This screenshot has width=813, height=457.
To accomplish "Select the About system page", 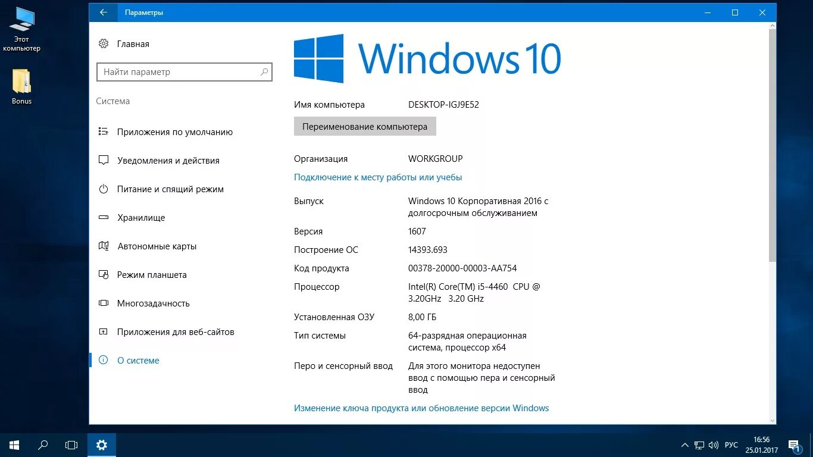I will point(138,361).
